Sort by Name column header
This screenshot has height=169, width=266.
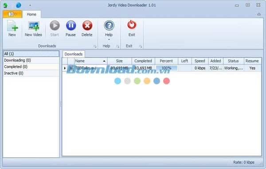pos(90,61)
